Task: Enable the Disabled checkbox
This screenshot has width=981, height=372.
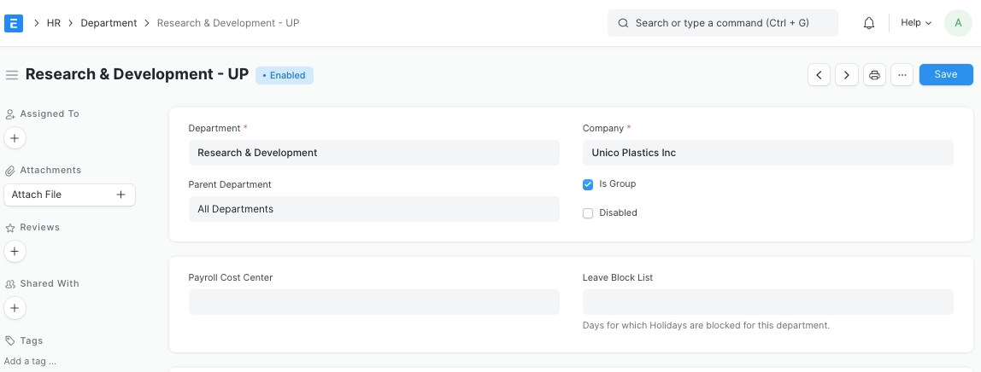Action: [x=588, y=213]
